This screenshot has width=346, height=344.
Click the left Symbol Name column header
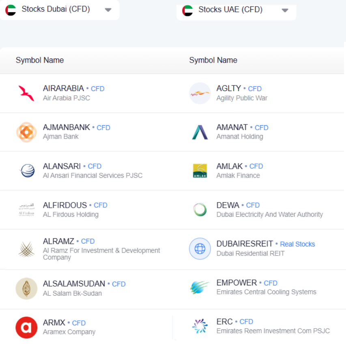coord(40,60)
